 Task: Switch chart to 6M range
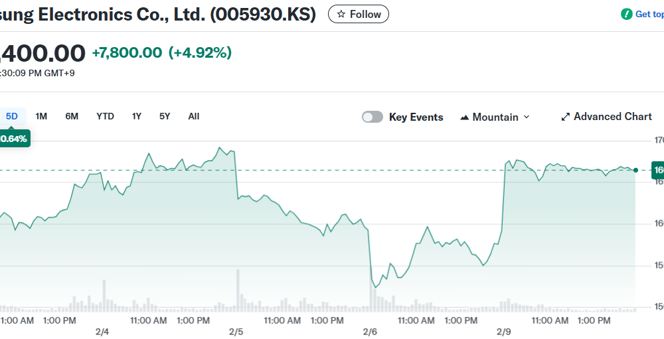tap(72, 116)
